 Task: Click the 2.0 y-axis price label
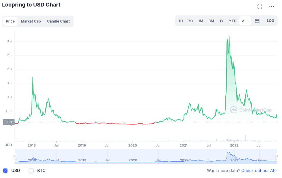[x=9, y=69]
